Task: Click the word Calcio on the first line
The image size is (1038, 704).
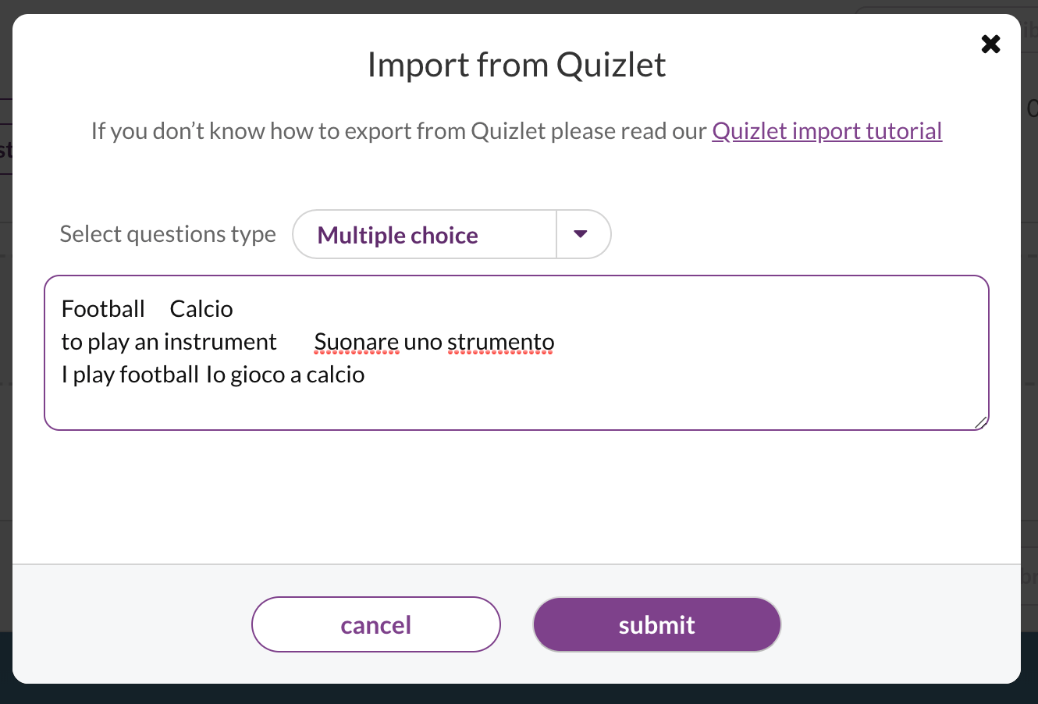Action: pos(201,308)
